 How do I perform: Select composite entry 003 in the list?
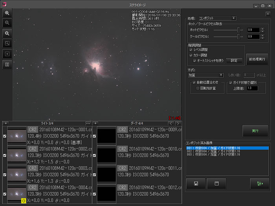click(x=214, y=154)
